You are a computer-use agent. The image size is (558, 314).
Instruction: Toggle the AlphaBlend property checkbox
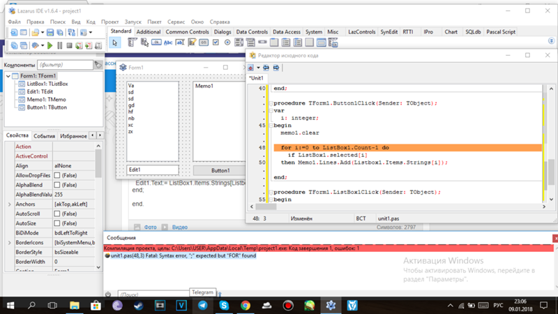pyautogui.click(x=57, y=185)
